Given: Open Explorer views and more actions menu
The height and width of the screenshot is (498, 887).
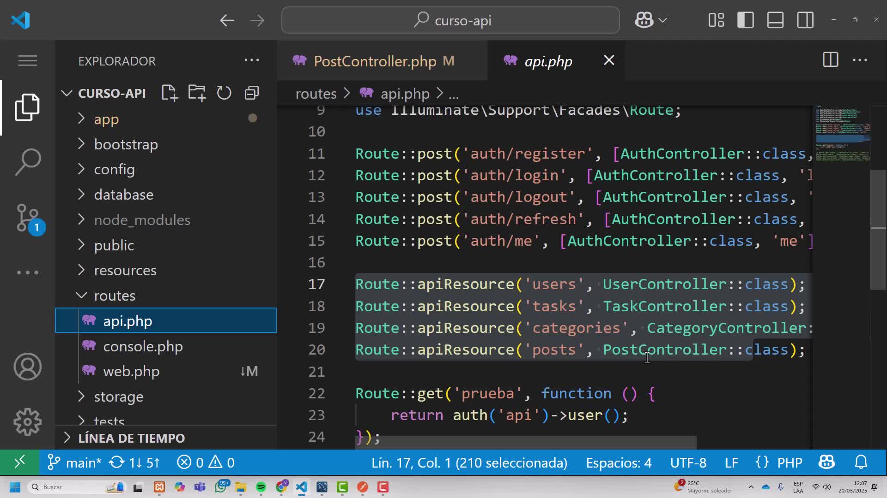Looking at the screenshot, I should [252, 60].
